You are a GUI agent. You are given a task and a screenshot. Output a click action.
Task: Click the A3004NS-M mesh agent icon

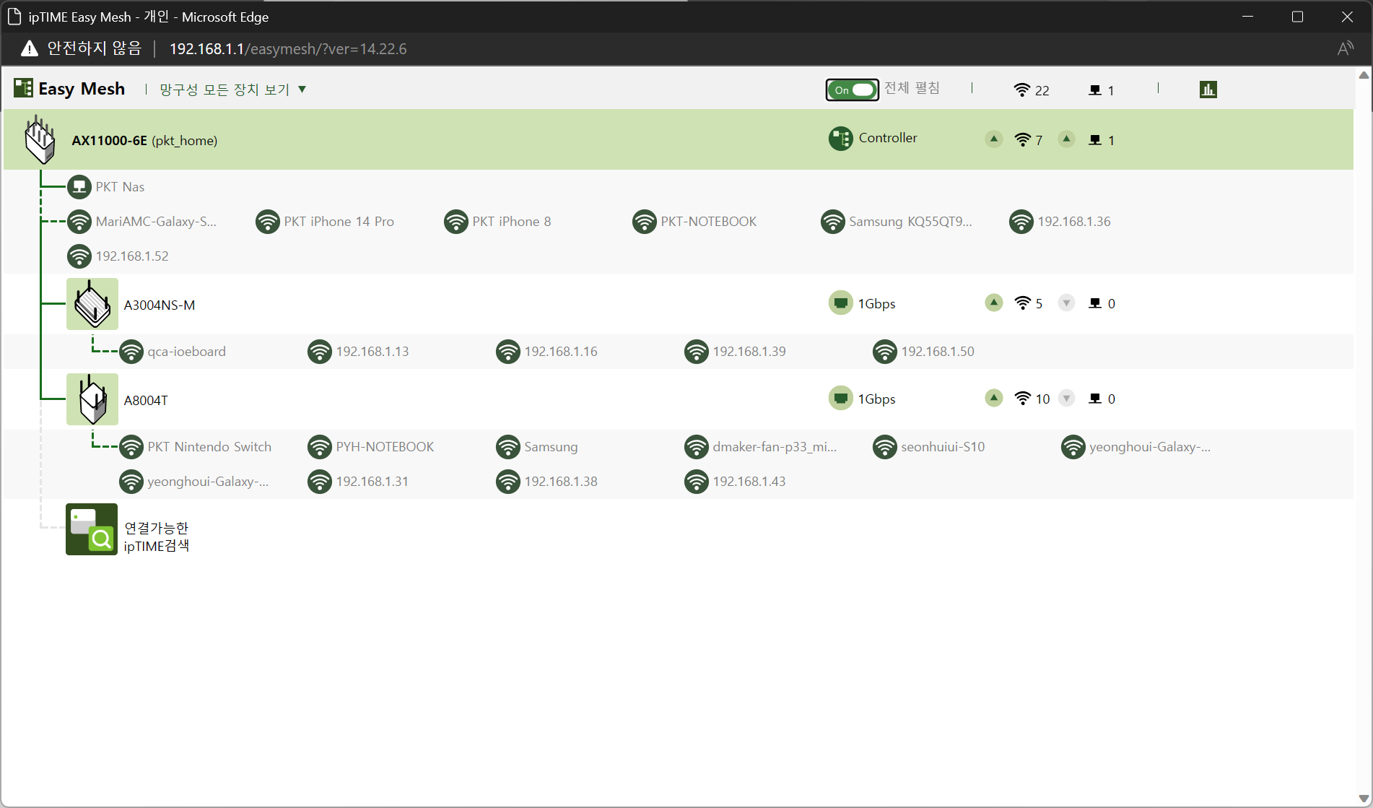[92, 304]
